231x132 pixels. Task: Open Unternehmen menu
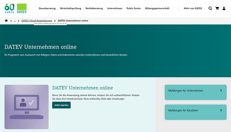pos(115,9)
